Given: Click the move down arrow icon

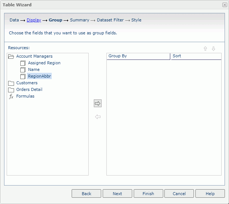Looking at the screenshot, I should pyautogui.click(x=213, y=49).
